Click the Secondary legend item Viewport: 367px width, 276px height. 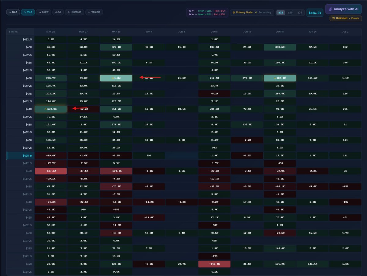(263, 13)
